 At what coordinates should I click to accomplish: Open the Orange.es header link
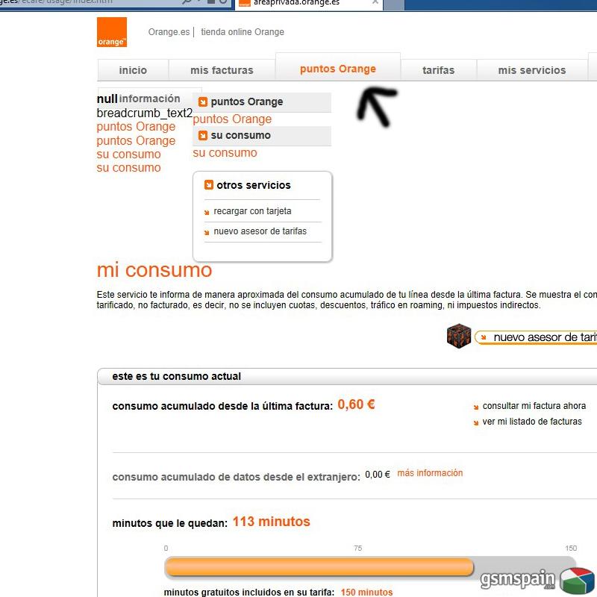(169, 32)
